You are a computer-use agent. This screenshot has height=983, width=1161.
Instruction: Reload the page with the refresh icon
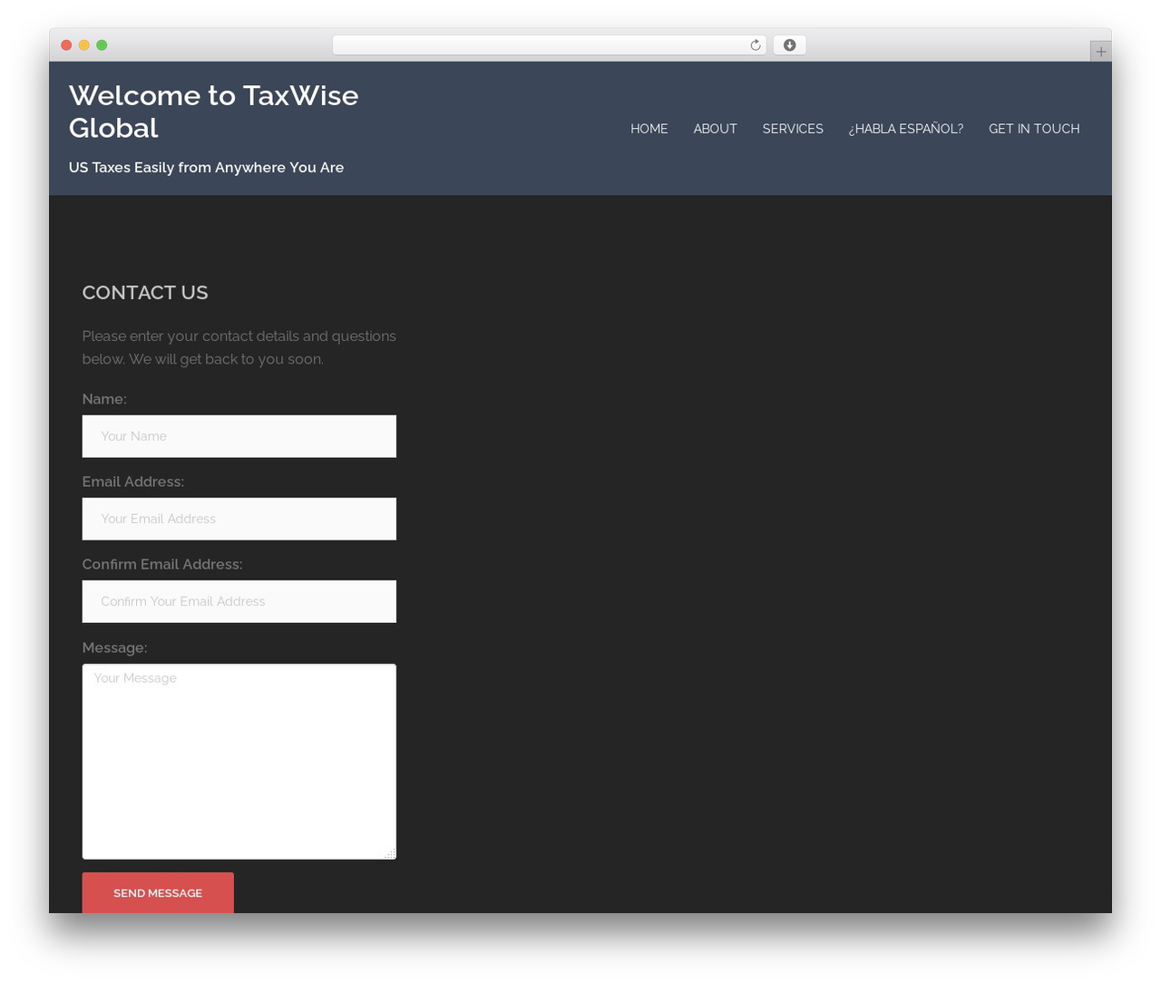coord(755,45)
